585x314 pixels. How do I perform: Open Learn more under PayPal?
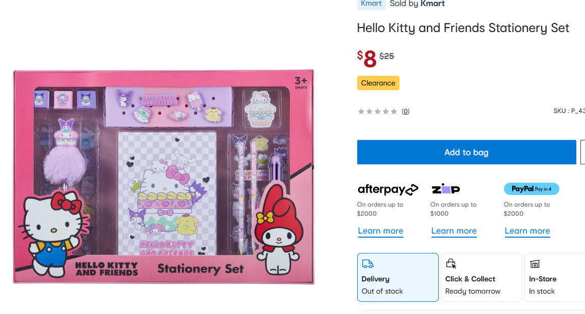click(x=527, y=231)
